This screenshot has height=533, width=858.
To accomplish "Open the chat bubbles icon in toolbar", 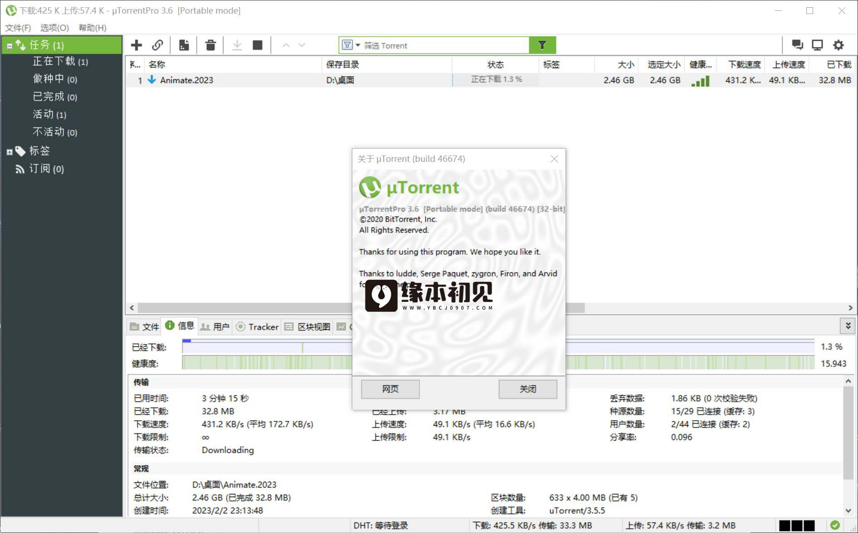I will (x=797, y=45).
